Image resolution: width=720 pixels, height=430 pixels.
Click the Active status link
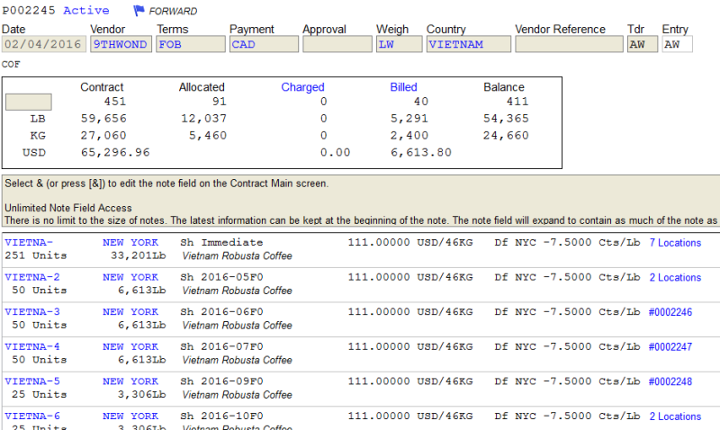(85, 10)
